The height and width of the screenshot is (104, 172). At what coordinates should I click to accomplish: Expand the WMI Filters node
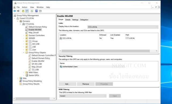[x=24, y=72]
